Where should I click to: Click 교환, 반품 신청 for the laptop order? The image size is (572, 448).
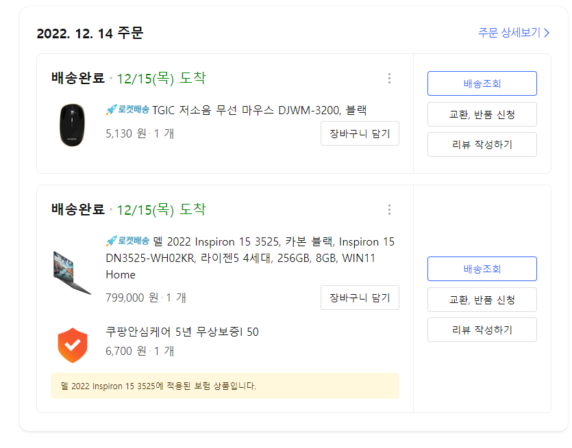click(482, 300)
